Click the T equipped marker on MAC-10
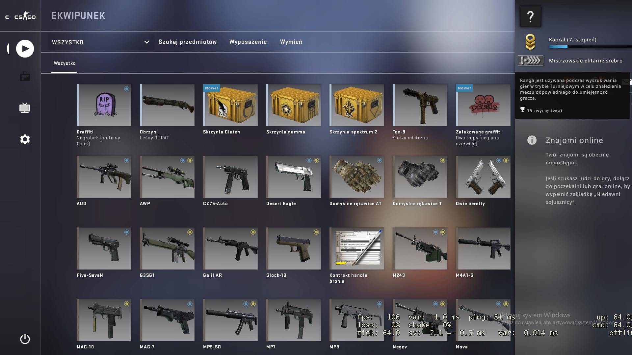 point(127,304)
